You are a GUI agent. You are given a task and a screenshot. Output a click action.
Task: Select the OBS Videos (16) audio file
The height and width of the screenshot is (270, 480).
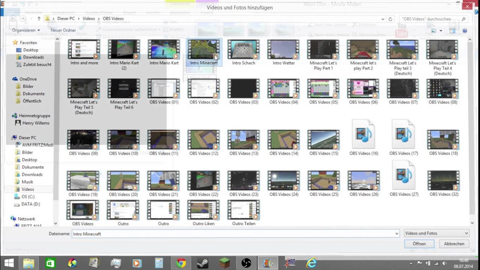pyautogui.click(x=364, y=137)
